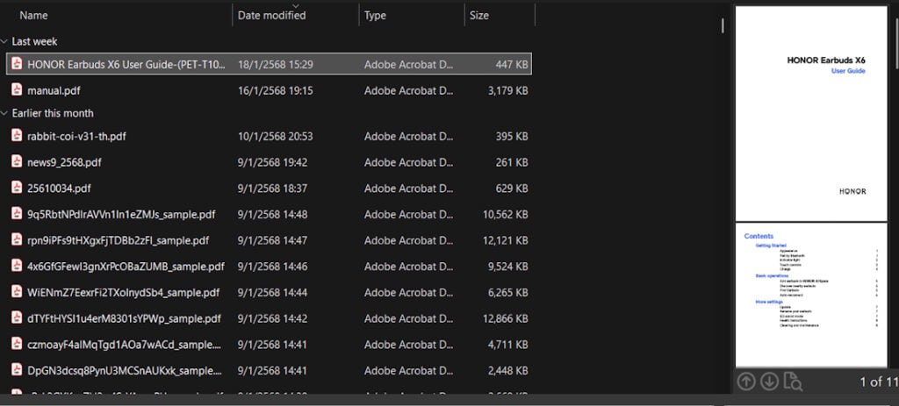The height and width of the screenshot is (406, 899).
Task: Click PDF icon of rabbit-coi-v31-th.pdf
Action: (x=17, y=136)
